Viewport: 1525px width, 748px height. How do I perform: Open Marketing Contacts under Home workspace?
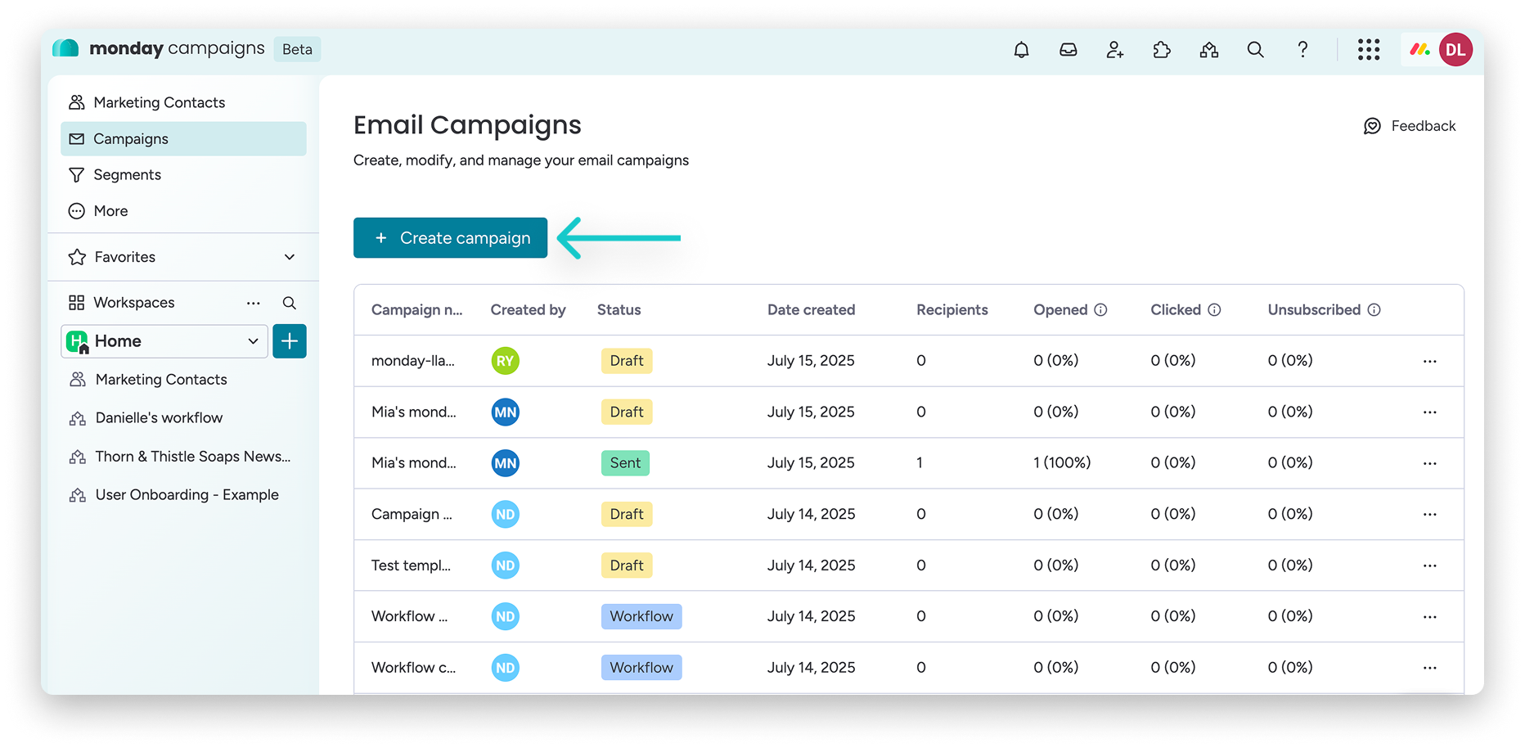pyautogui.click(x=161, y=380)
